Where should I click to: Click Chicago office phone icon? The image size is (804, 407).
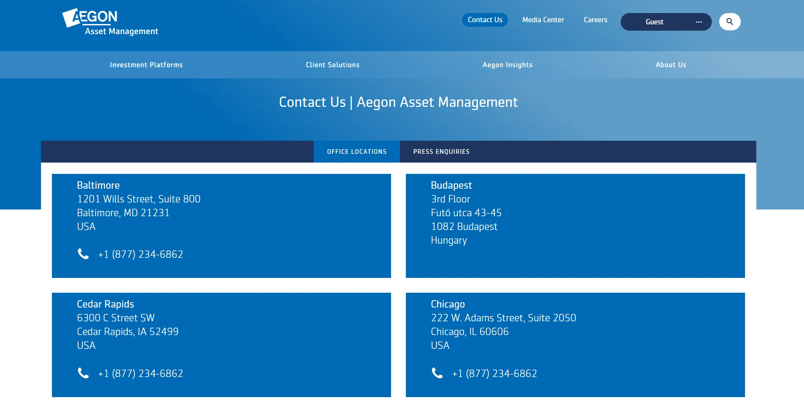[437, 373]
